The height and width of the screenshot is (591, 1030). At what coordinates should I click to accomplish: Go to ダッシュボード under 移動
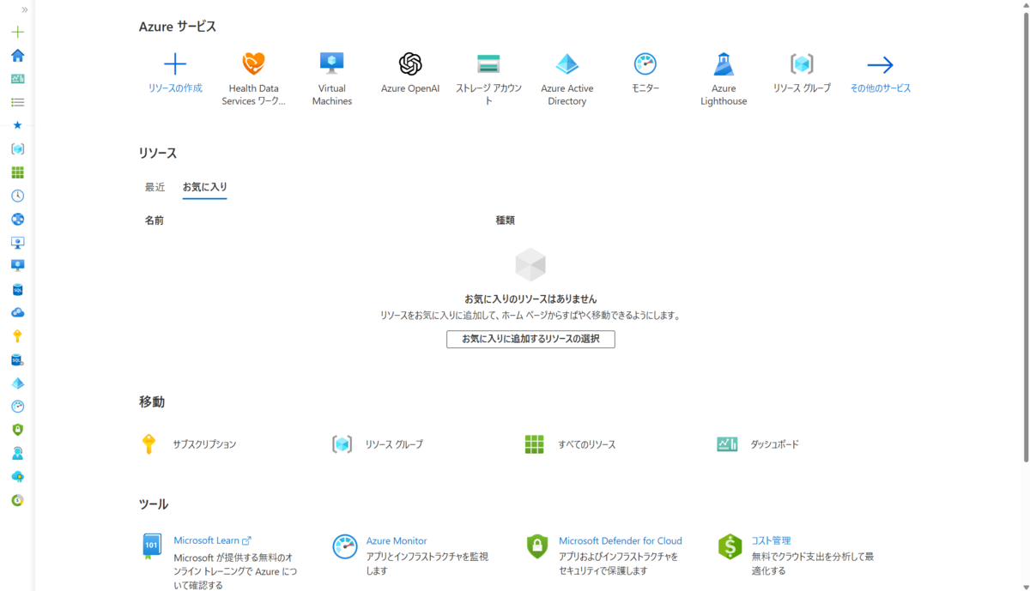pyautogui.click(x=775, y=444)
